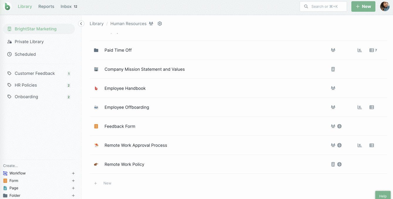Viewport: 393px width, 199px height.
Task: Click the search field
Action: [323, 6]
